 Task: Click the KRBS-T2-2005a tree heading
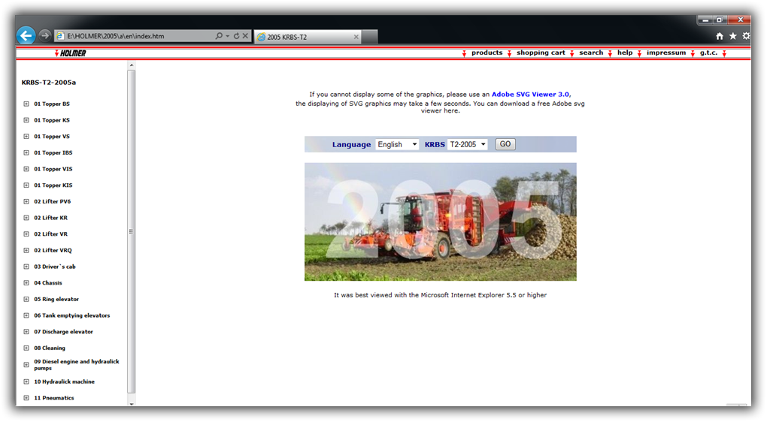[x=49, y=83]
